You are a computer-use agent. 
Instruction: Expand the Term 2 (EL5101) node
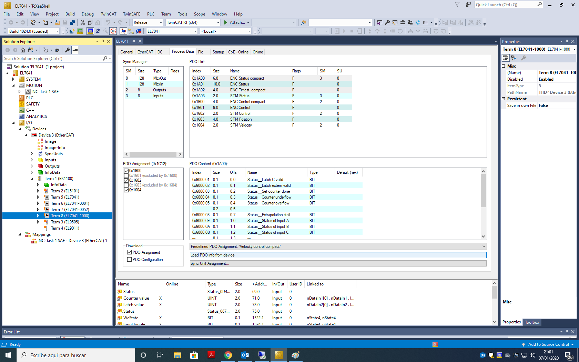(38, 191)
